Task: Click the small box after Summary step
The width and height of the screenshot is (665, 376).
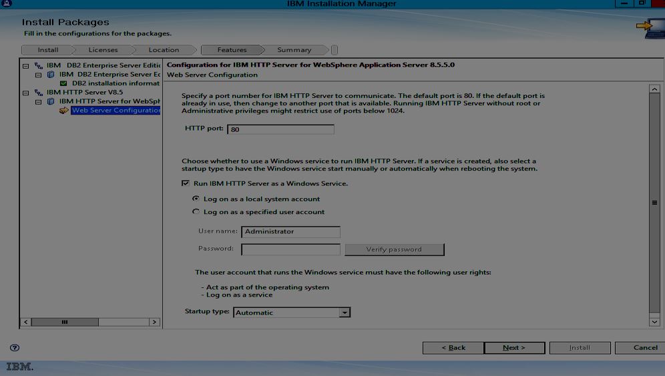Action: (335, 50)
